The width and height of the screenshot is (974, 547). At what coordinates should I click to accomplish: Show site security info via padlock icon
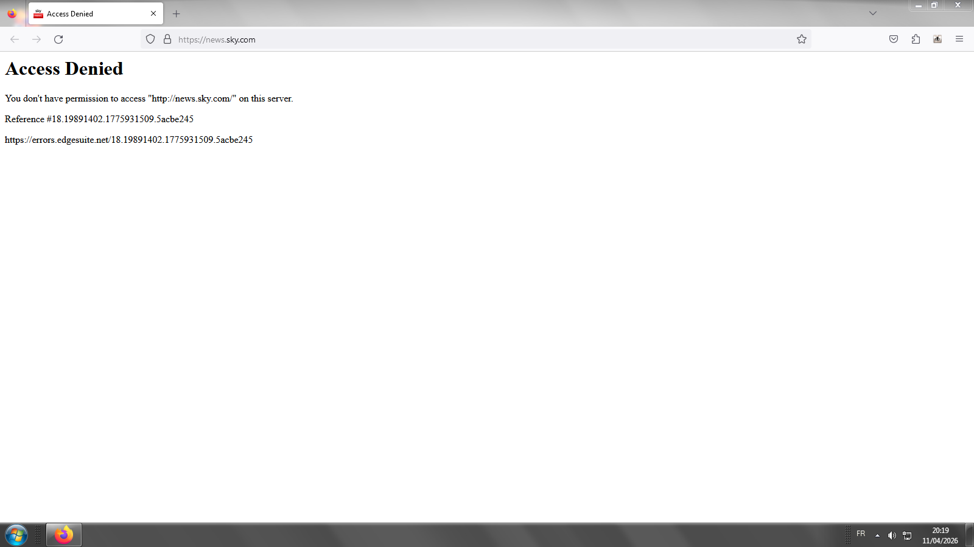167,40
